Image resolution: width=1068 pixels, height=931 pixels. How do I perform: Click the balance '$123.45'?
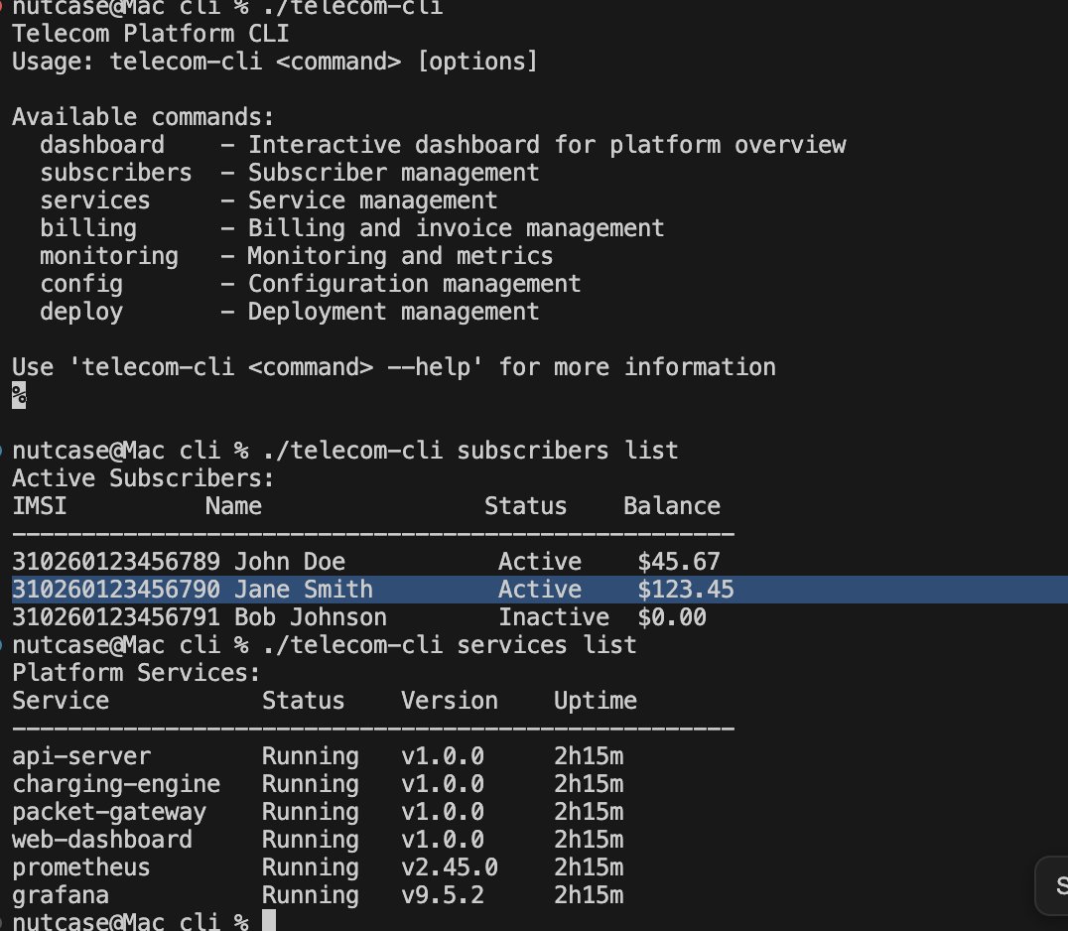pyautogui.click(x=685, y=590)
